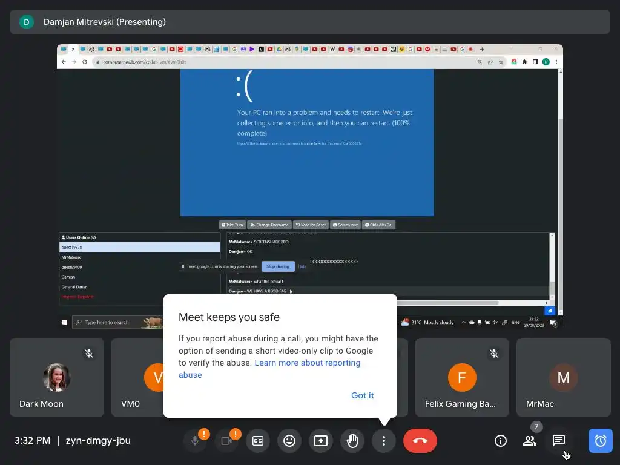Dismiss popup with Got it
The width and height of the screenshot is (620, 465).
point(362,395)
